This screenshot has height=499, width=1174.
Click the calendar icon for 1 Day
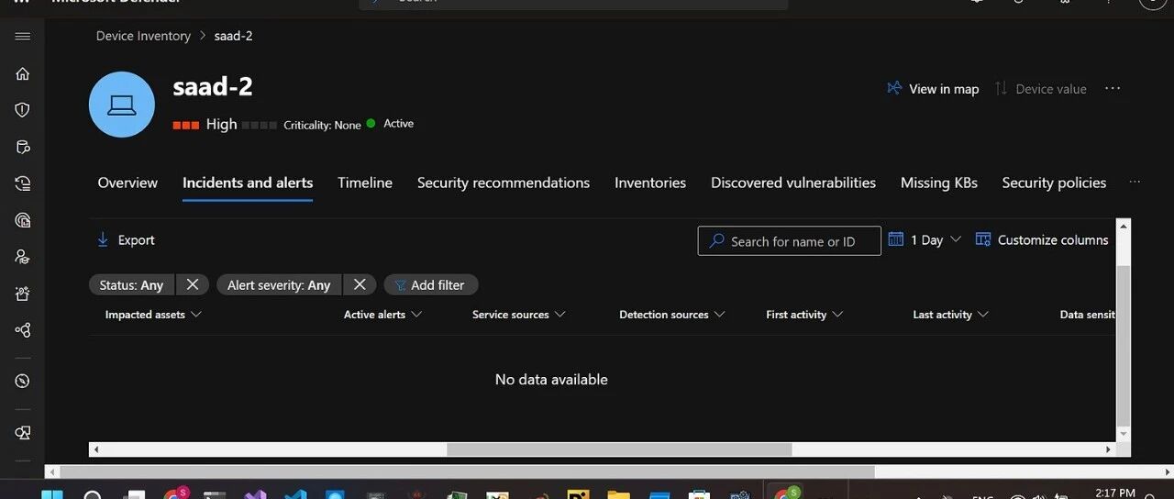click(x=896, y=239)
